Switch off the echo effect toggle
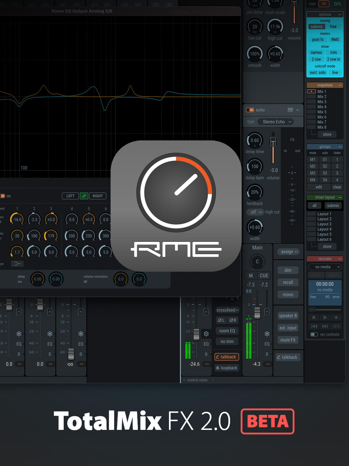This screenshot has width=349, height=466. (x=250, y=110)
